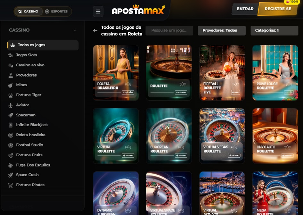Image resolution: width=303 pixels, height=215 pixels.
Task: Click the ApostaMax logo
Action: (138, 10)
